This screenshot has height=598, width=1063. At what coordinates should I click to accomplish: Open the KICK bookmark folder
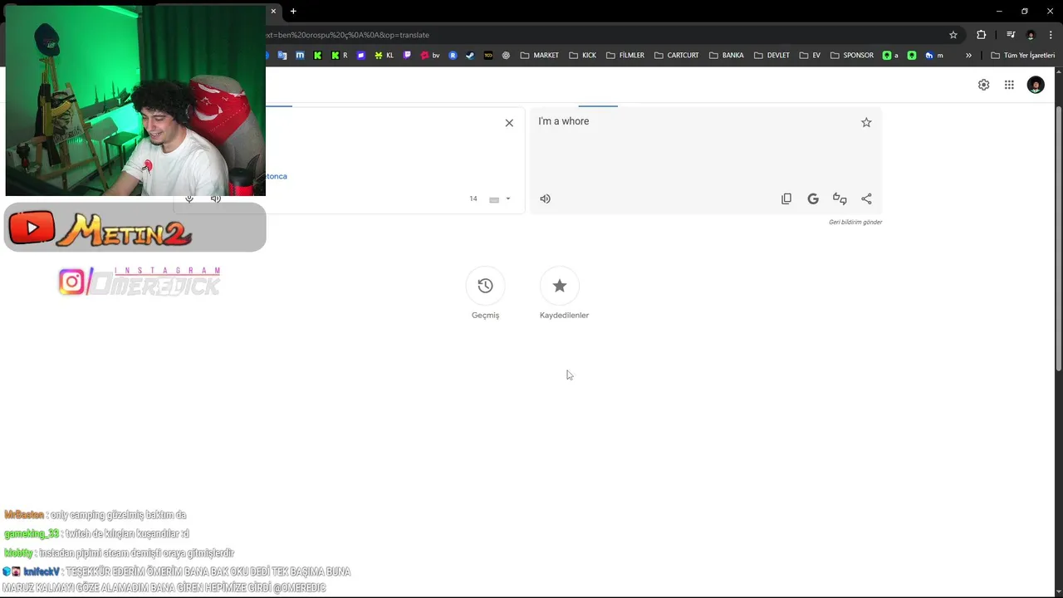tap(582, 56)
